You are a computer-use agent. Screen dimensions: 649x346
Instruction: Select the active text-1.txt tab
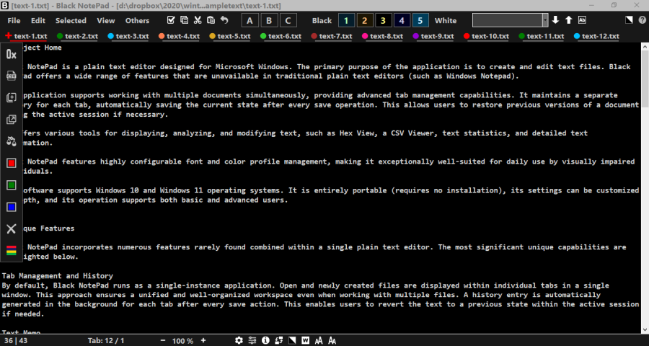(x=27, y=36)
